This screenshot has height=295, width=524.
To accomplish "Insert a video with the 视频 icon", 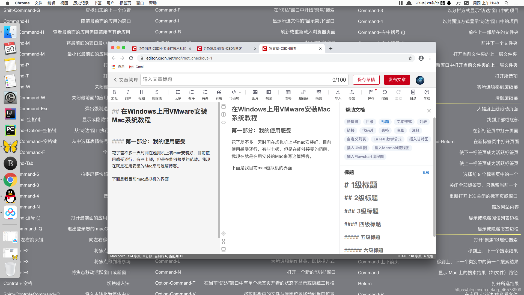I will [269, 95].
